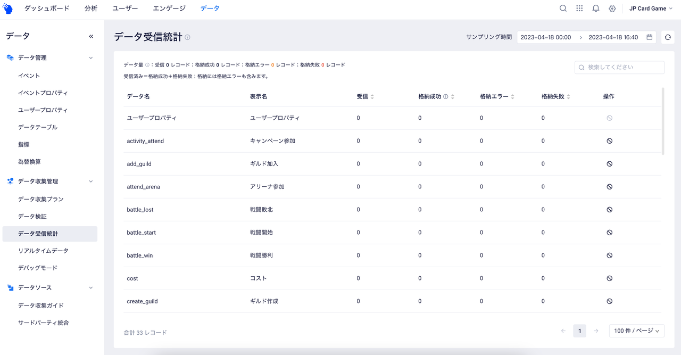Open the notifications bell

pyautogui.click(x=596, y=9)
